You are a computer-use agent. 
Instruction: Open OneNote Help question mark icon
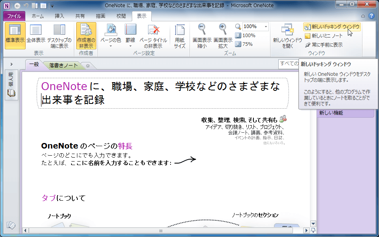[371, 16]
